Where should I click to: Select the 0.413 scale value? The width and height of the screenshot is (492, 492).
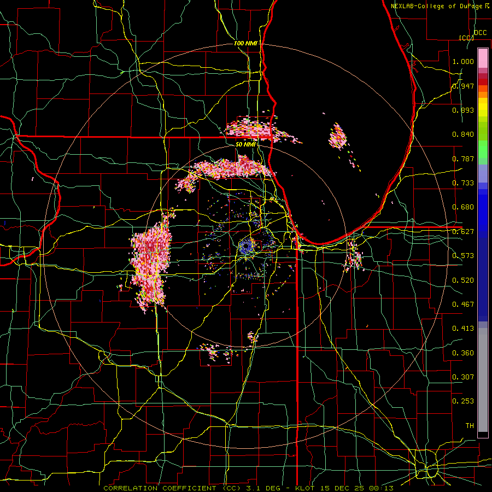pos(463,329)
